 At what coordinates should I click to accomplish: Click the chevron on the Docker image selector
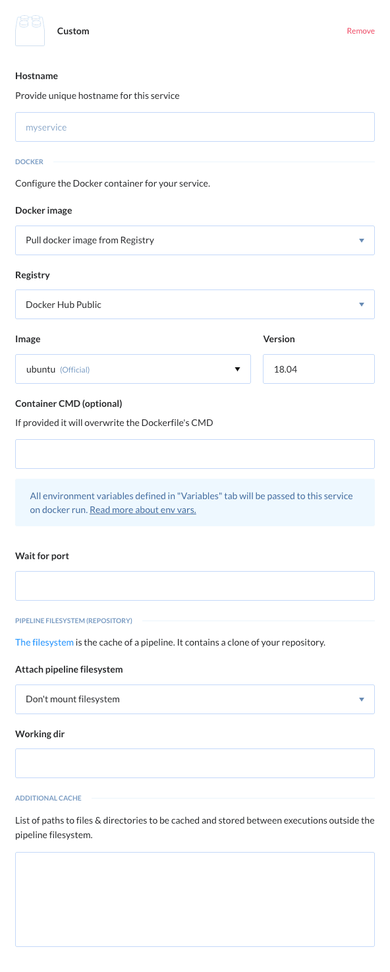(362, 240)
